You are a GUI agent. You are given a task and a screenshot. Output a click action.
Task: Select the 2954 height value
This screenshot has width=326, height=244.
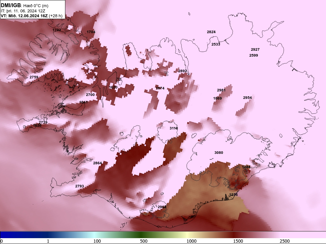coord(247,98)
